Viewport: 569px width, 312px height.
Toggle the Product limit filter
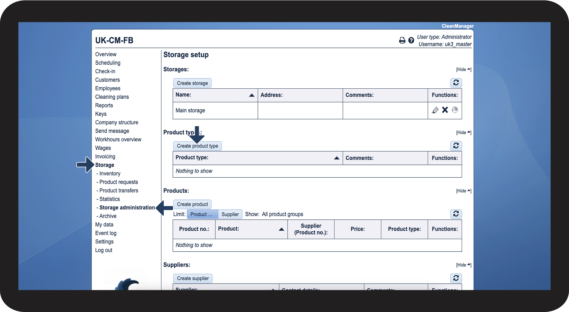[x=202, y=214]
